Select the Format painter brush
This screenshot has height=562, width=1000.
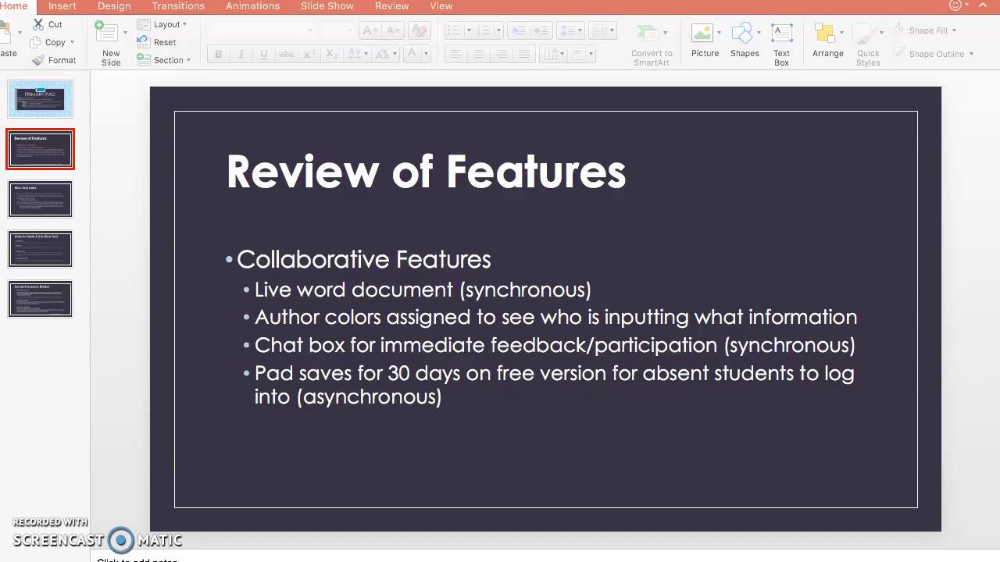(37, 60)
